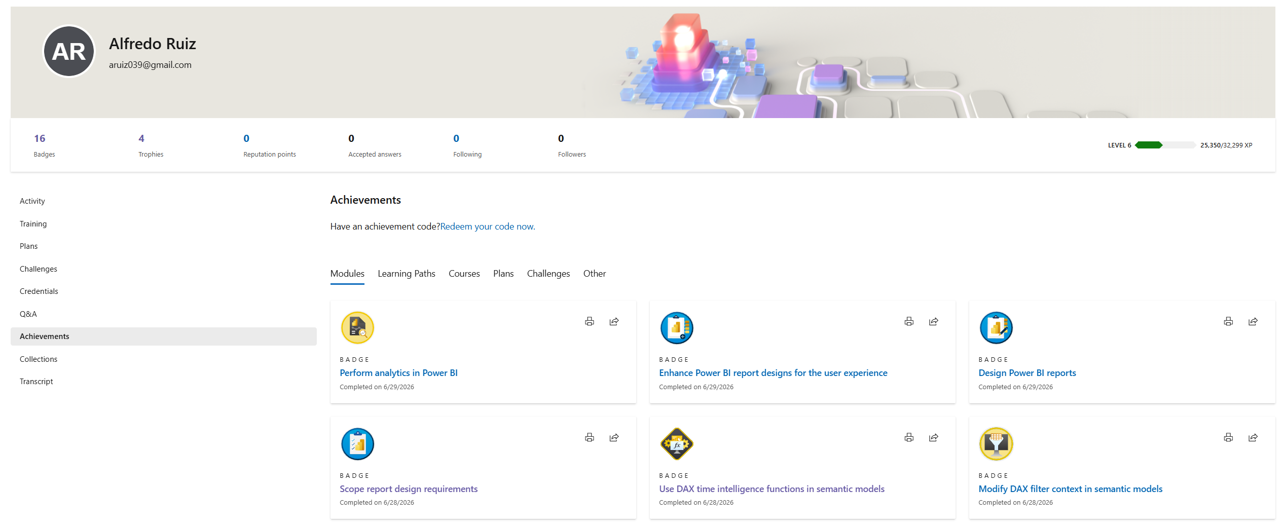This screenshot has height=526, width=1283.
Task: Share the Design Power BI reports badge
Action: pos(1253,321)
